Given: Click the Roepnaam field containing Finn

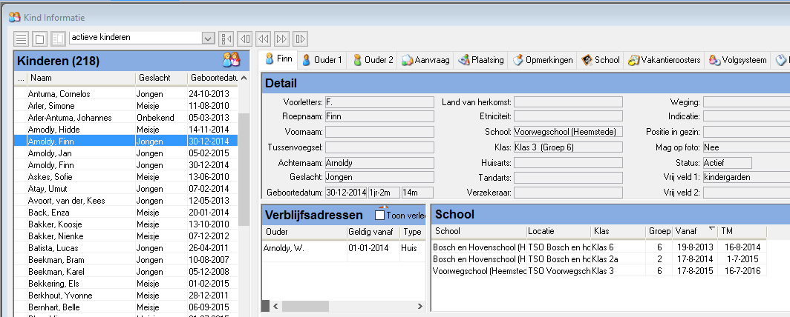Looking at the screenshot, I should pos(379,115).
